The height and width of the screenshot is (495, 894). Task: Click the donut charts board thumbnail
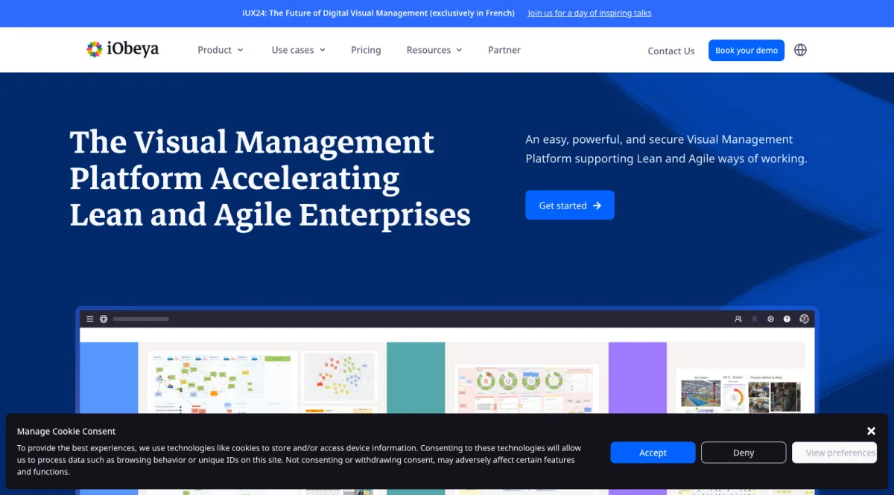tap(527, 388)
